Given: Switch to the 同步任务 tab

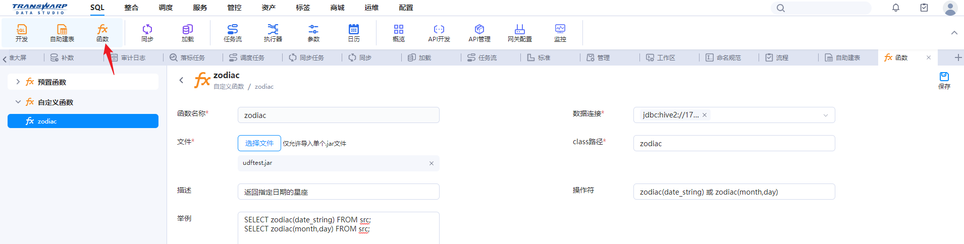Looking at the screenshot, I should tap(306, 57).
